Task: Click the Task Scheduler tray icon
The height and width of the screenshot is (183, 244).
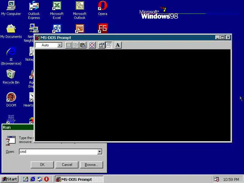Action: point(217,179)
